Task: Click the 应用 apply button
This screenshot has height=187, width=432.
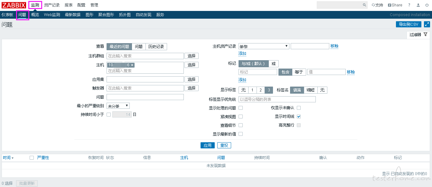Action: (207, 145)
